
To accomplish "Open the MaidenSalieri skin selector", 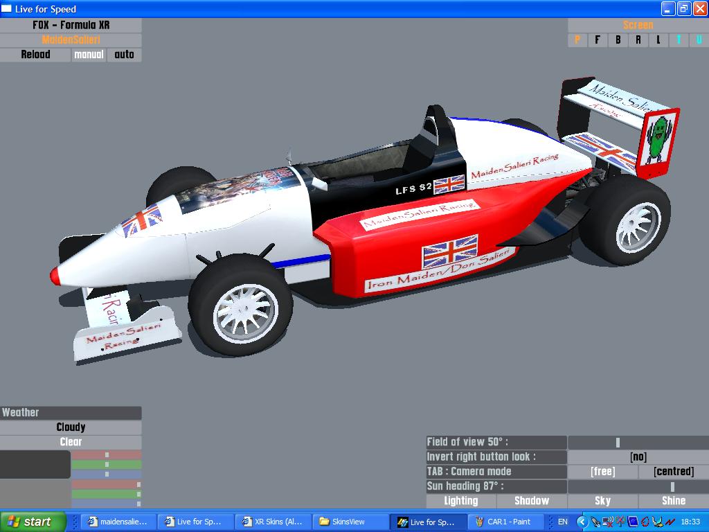I will (71, 39).
